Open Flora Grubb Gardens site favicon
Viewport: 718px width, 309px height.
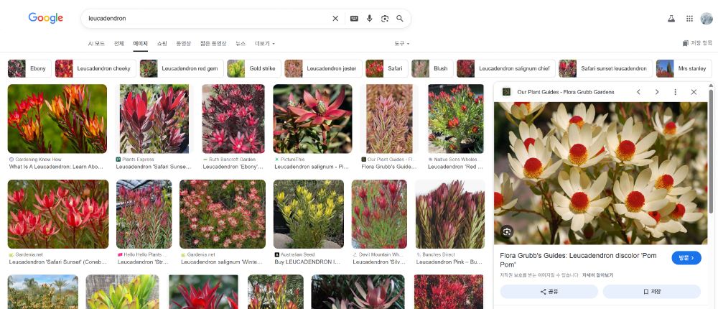[506, 92]
